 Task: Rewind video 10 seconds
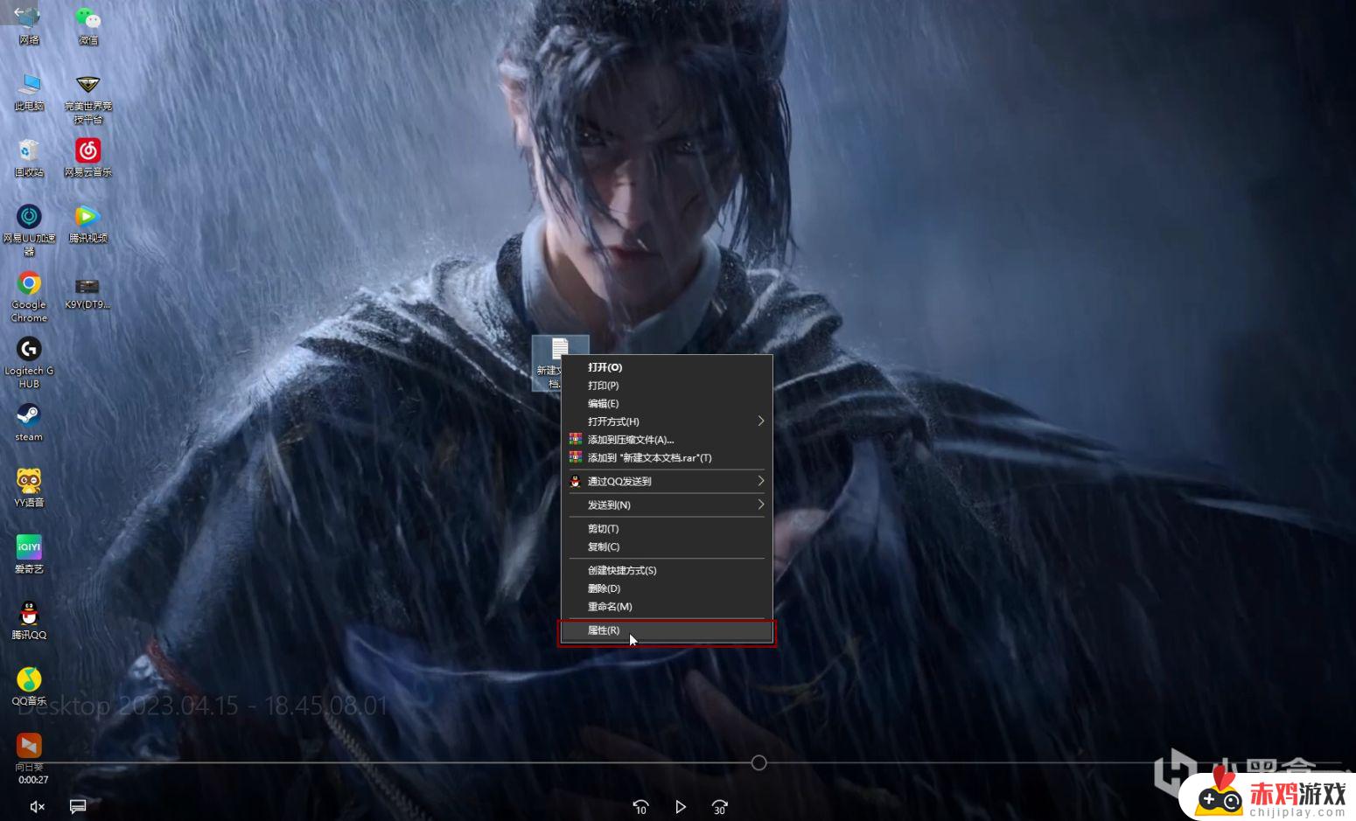click(x=640, y=807)
